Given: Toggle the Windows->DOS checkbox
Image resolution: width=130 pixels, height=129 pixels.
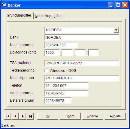Looking at the screenshot, I should coord(46,70).
